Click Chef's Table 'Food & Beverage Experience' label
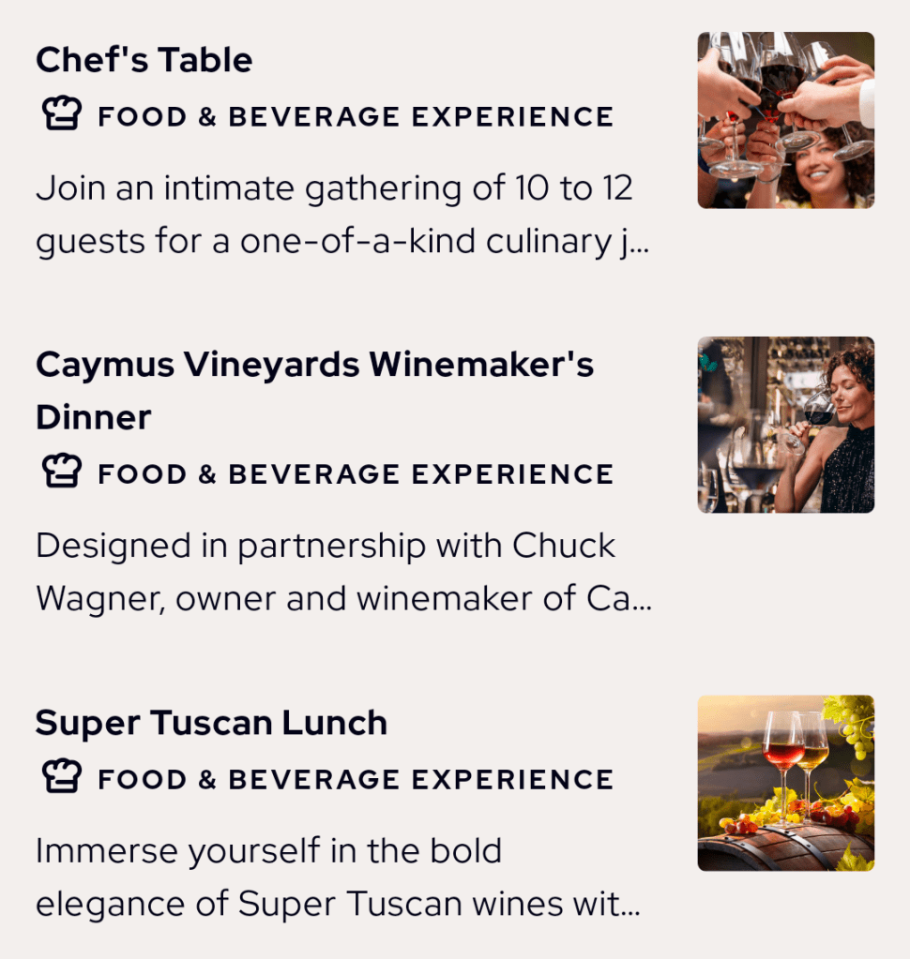This screenshot has height=959, width=910. [x=356, y=117]
